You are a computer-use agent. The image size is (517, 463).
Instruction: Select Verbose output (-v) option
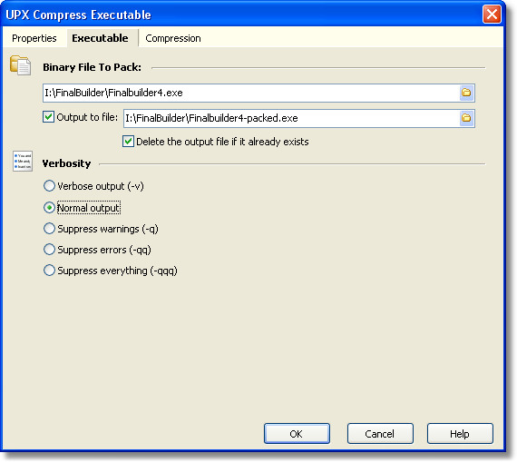pyautogui.click(x=49, y=186)
